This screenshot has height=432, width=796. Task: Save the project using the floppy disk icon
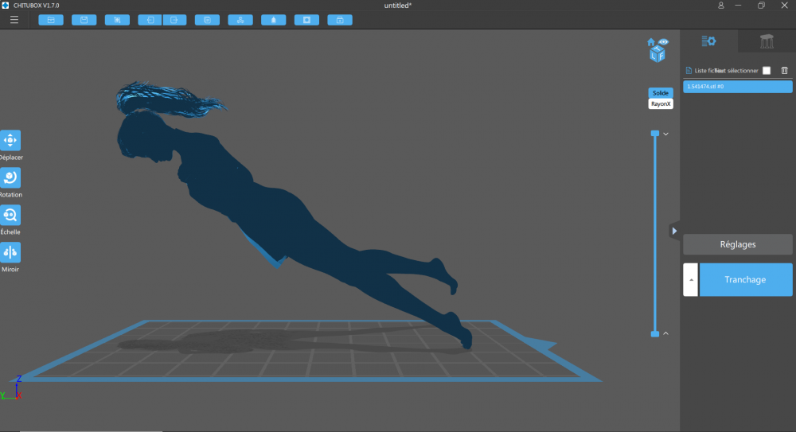pos(84,20)
